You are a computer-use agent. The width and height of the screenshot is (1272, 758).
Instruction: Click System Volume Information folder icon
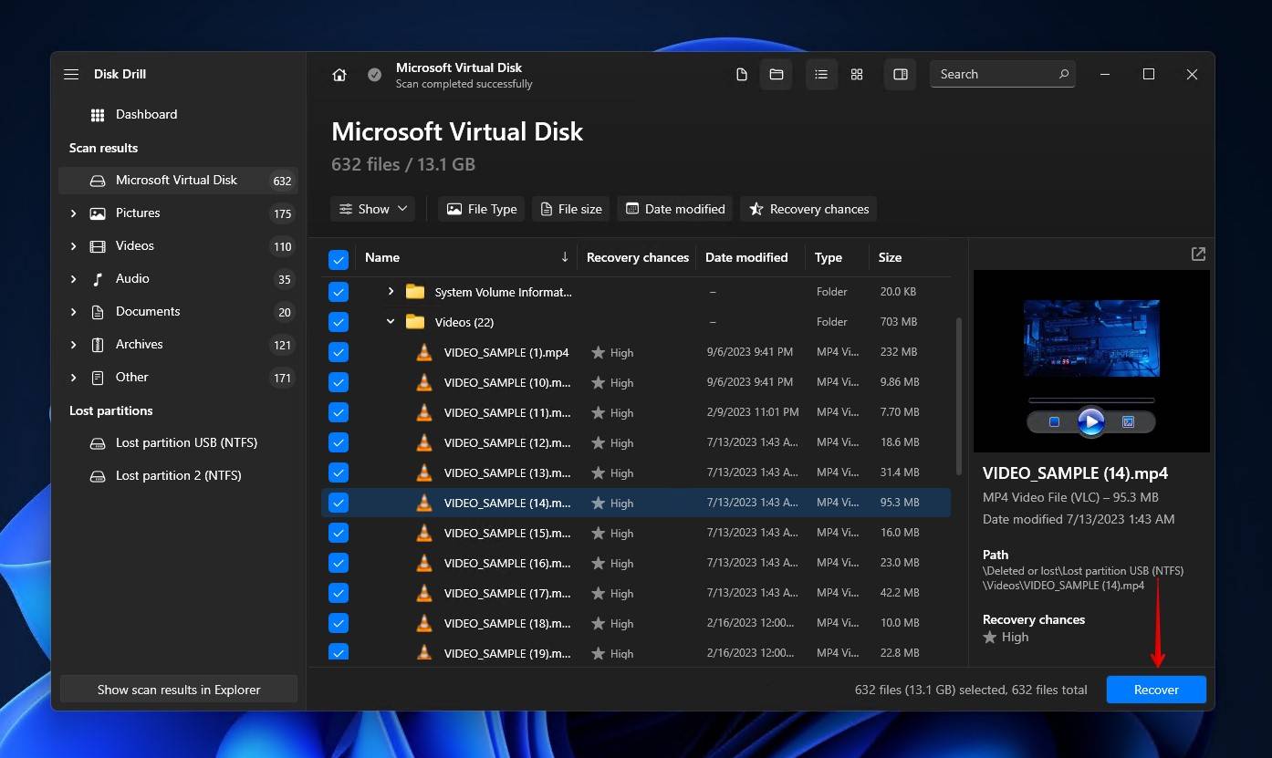click(x=415, y=292)
